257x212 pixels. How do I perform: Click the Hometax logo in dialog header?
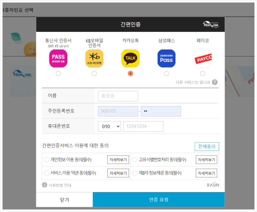tap(211, 24)
